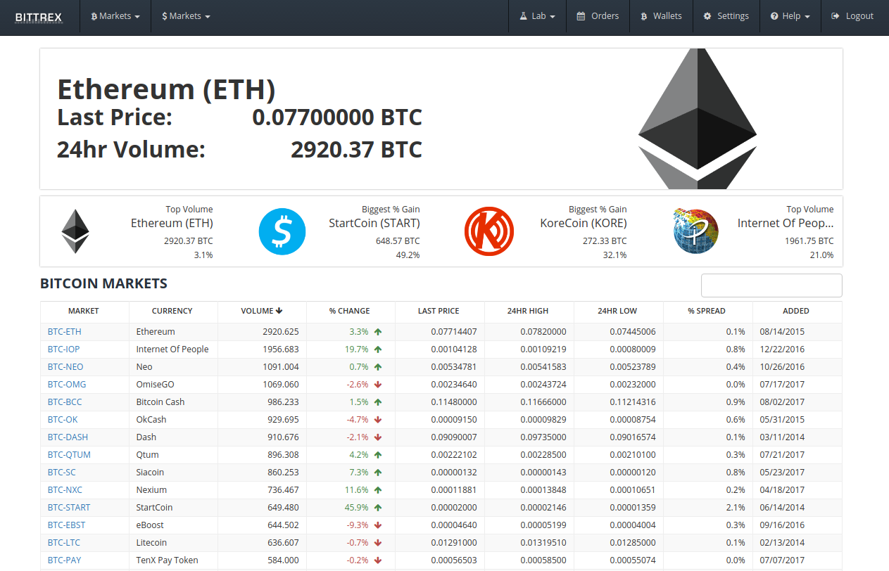Viewport: 889px width, 571px height.
Task: Sort the table by the Market column
Action: coord(84,311)
